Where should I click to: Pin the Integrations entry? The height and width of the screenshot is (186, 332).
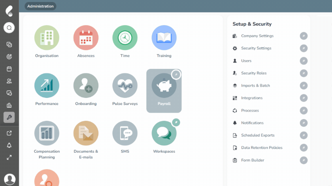tap(304, 98)
